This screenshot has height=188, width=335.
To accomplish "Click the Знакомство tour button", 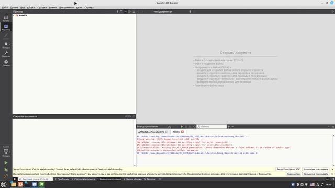I will (293, 174).
